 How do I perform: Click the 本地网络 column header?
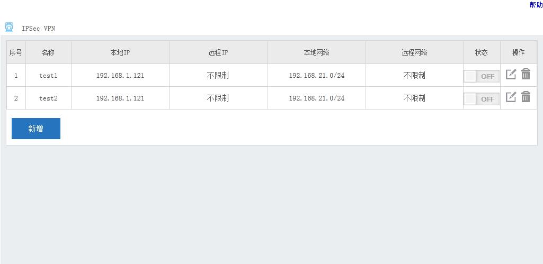pyautogui.click(x=316, y=52)
